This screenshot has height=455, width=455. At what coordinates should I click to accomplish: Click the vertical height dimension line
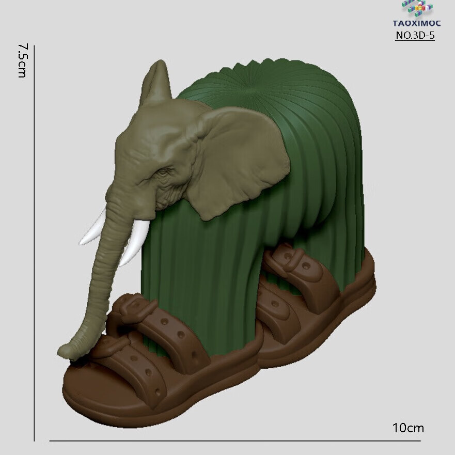click(35, 243)
